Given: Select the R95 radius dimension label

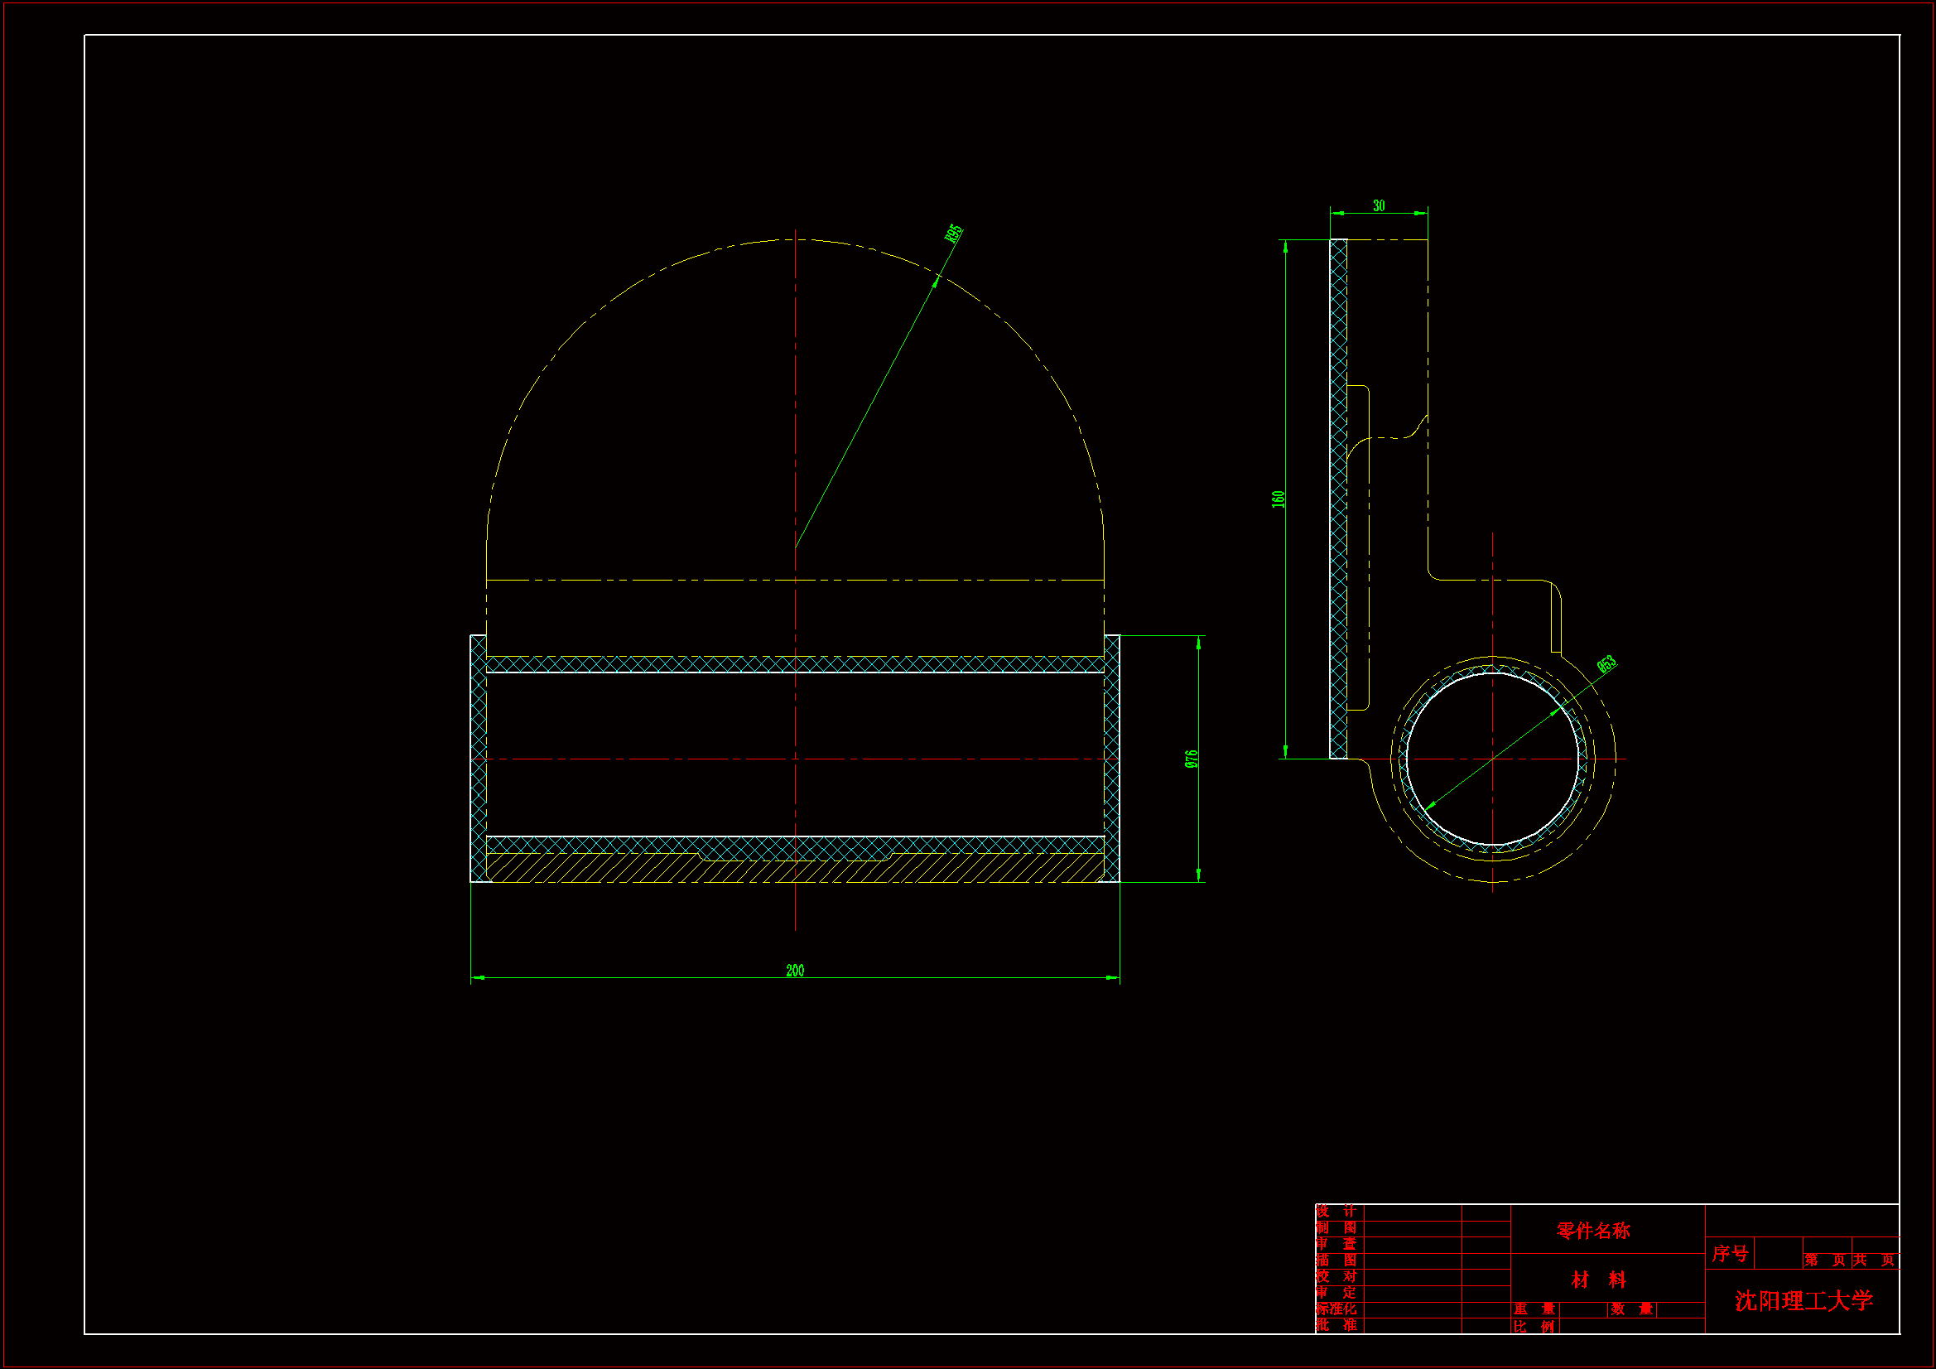Looking at the screenshot, I should pos(953,234).
